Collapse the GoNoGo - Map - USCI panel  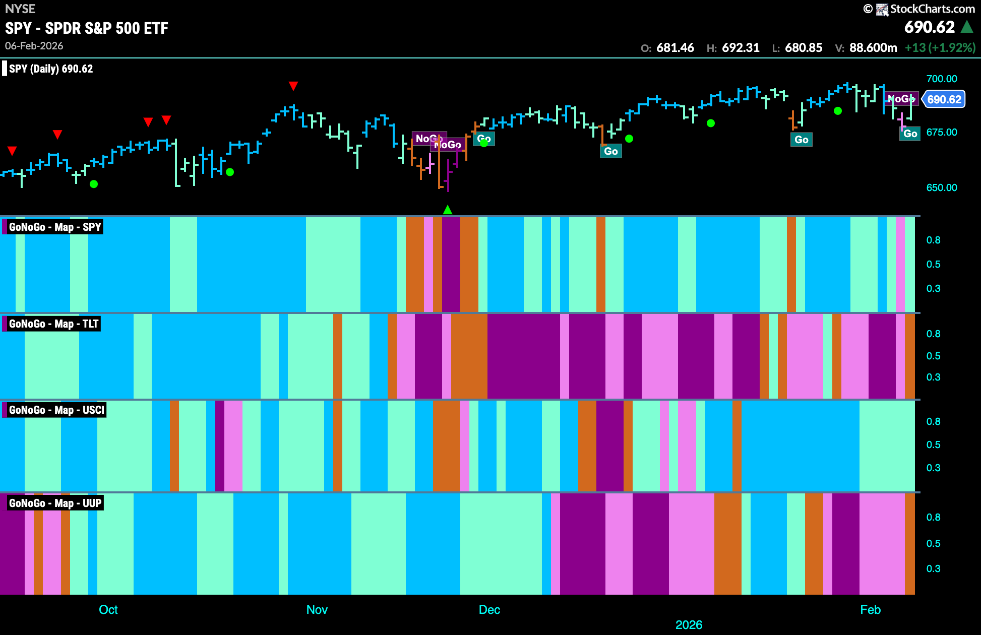[55, 410]
